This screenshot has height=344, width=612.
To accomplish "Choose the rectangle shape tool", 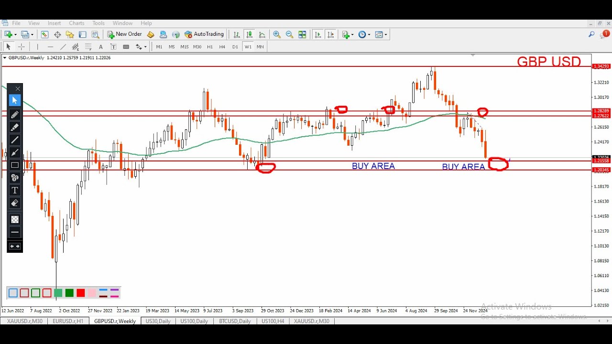I will pyautogui.click(x=15, y=165).
